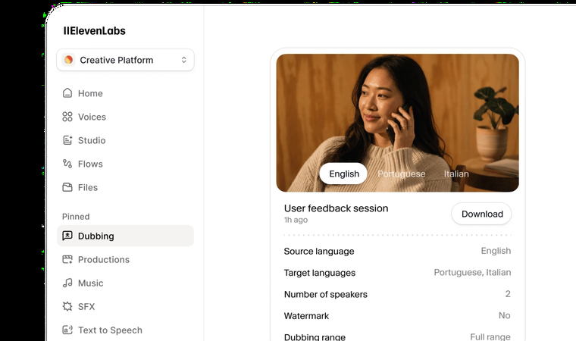Screen dimensions: 576x341
Task: Click the Pinned section label
Action: point(76,217)
